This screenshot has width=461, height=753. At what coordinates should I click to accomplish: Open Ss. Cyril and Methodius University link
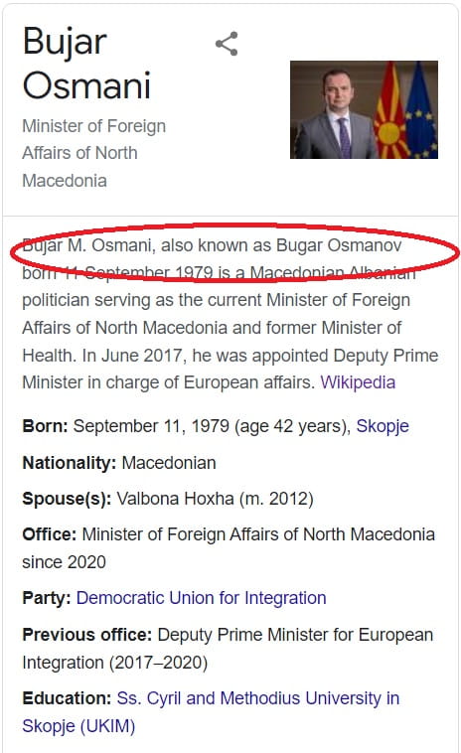coord(211,711)
